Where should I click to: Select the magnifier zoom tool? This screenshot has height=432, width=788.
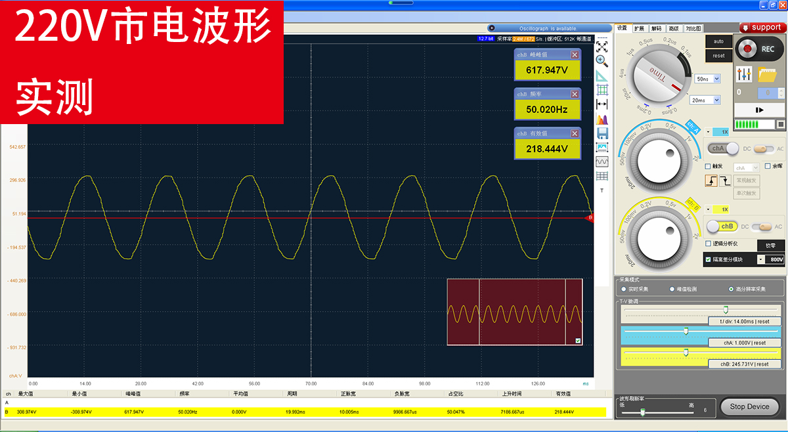[602, 61]
